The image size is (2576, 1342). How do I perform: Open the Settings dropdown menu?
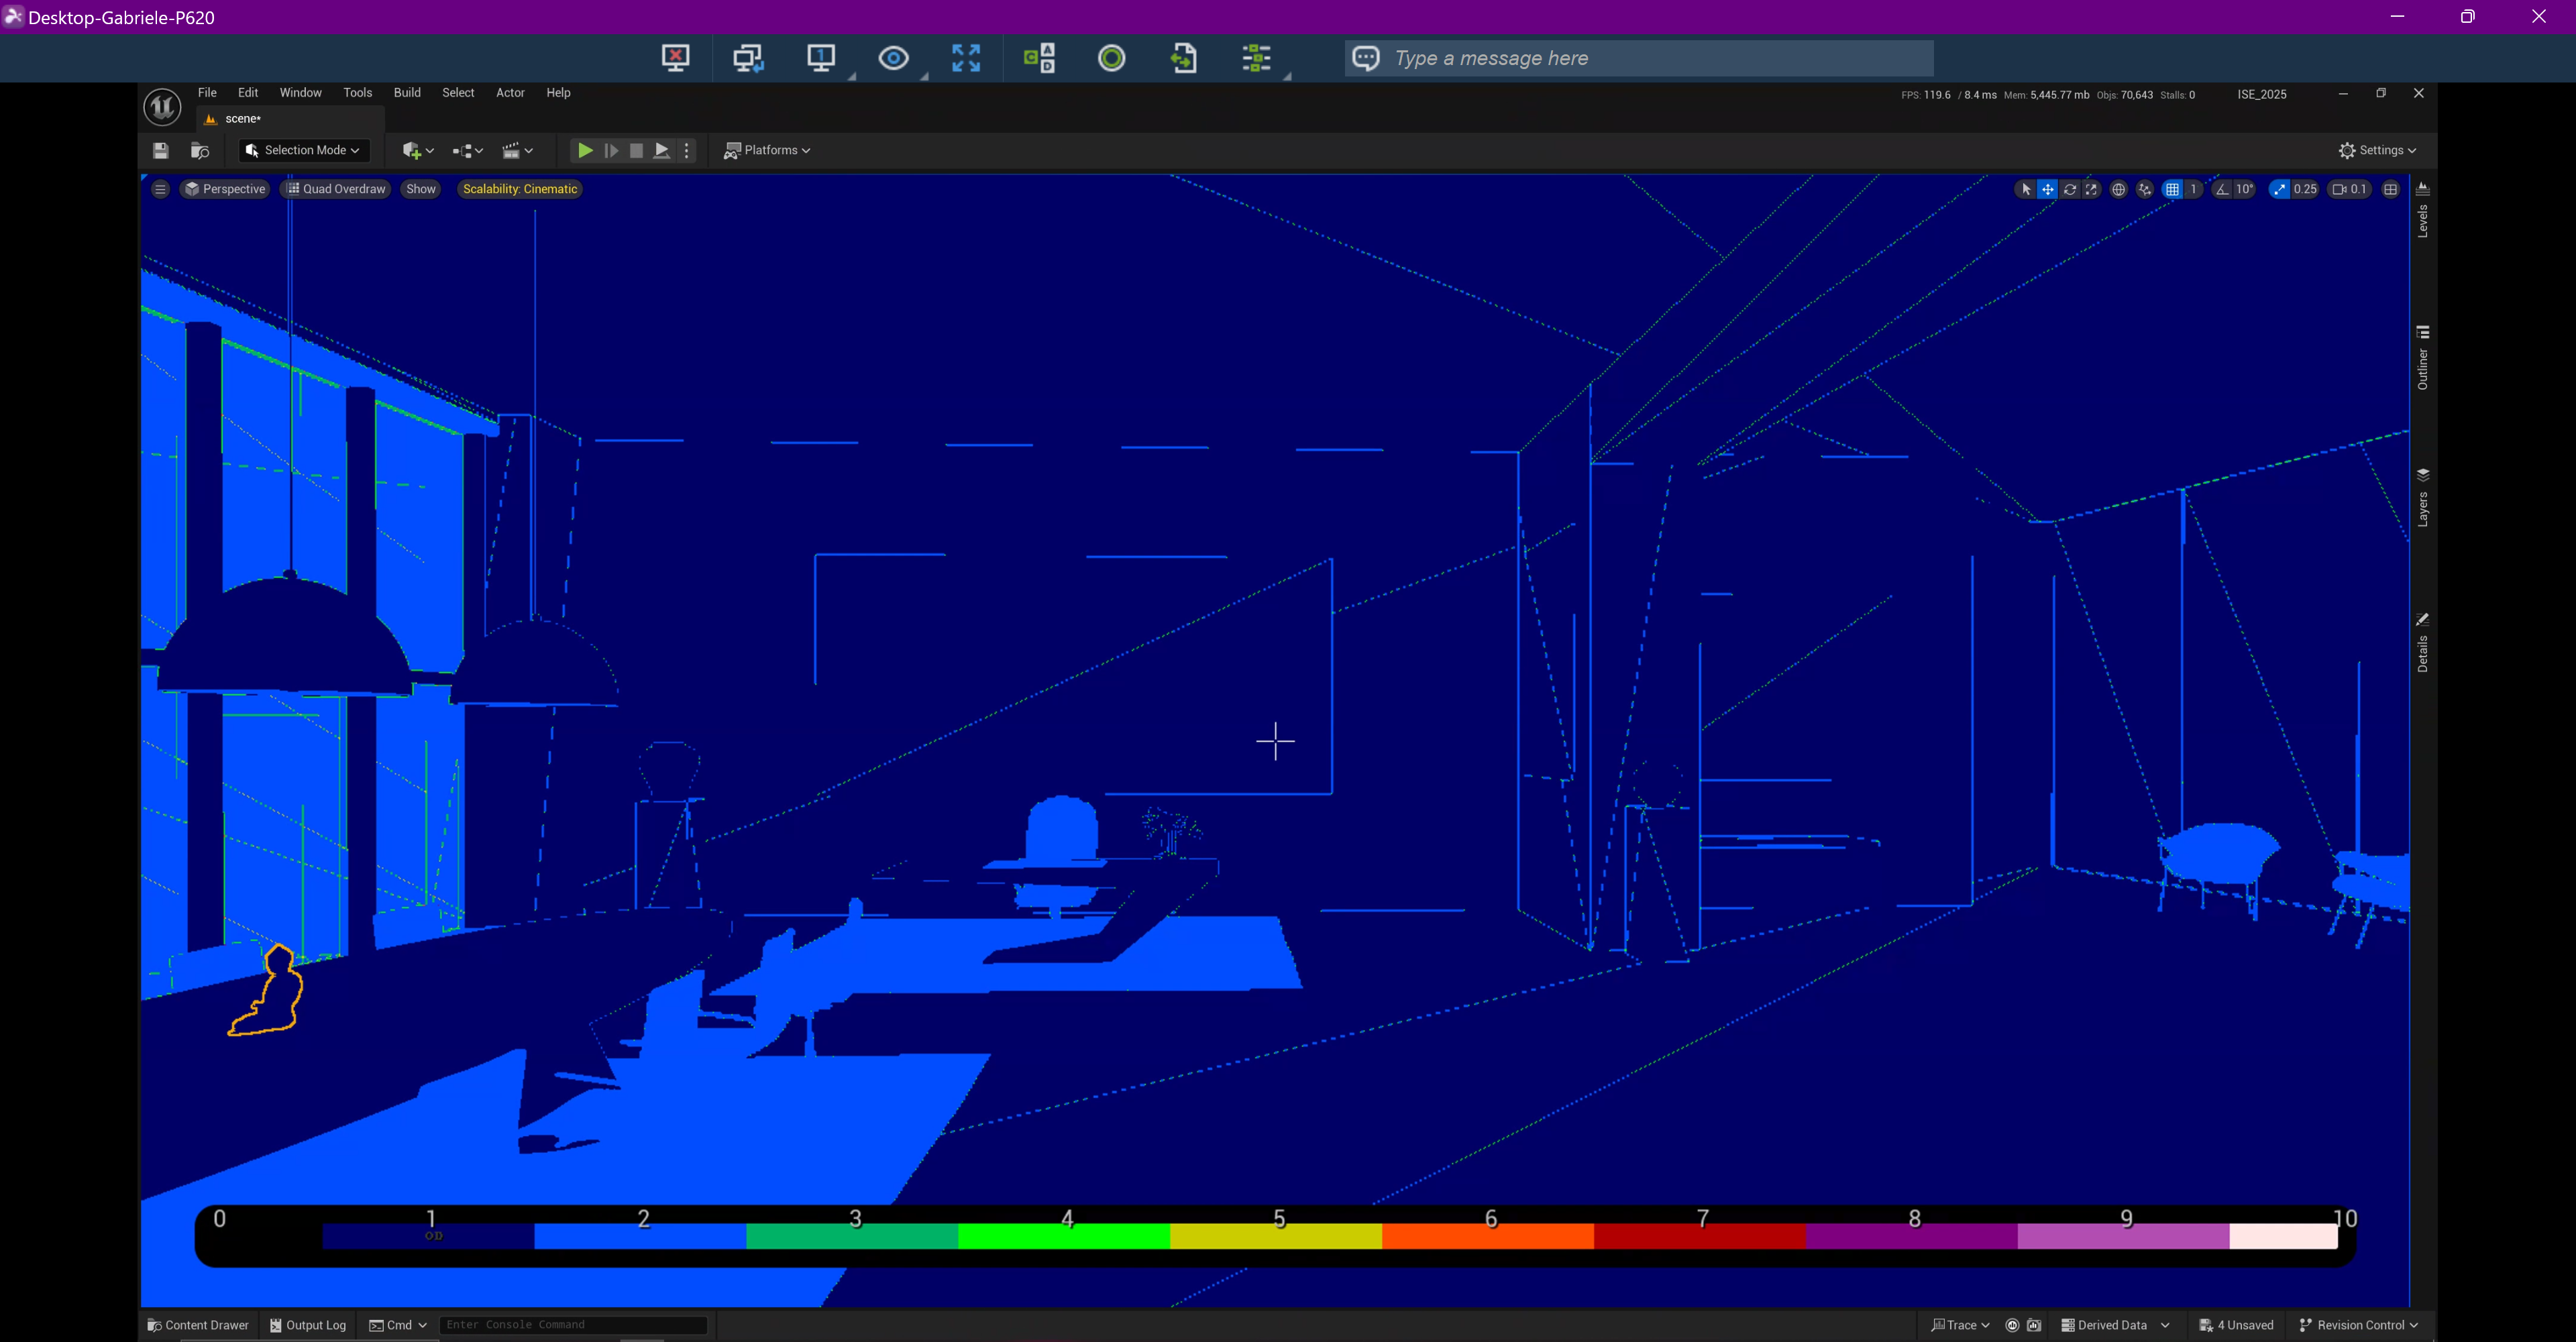point(2377,150)
